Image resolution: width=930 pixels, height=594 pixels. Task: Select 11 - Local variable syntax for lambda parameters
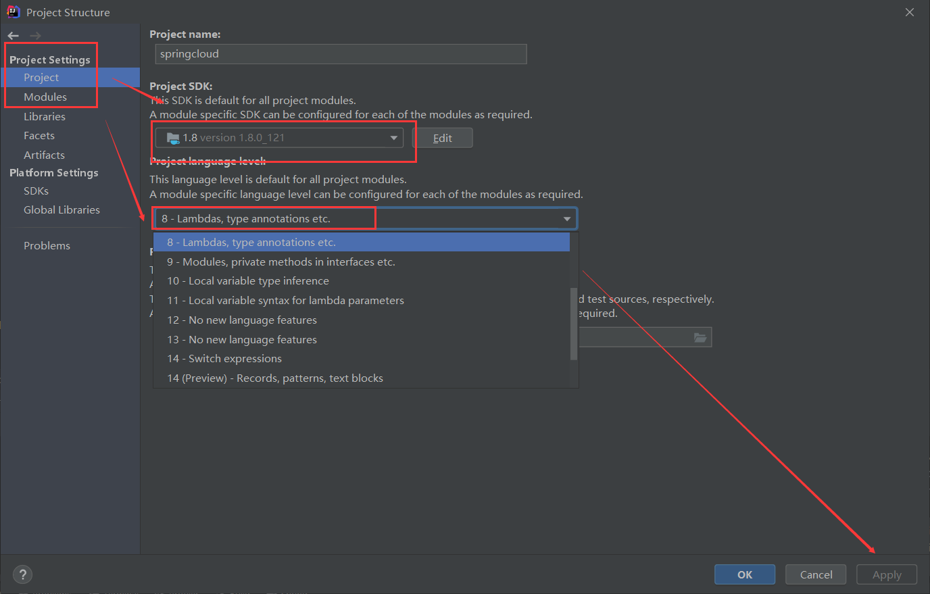285,300
